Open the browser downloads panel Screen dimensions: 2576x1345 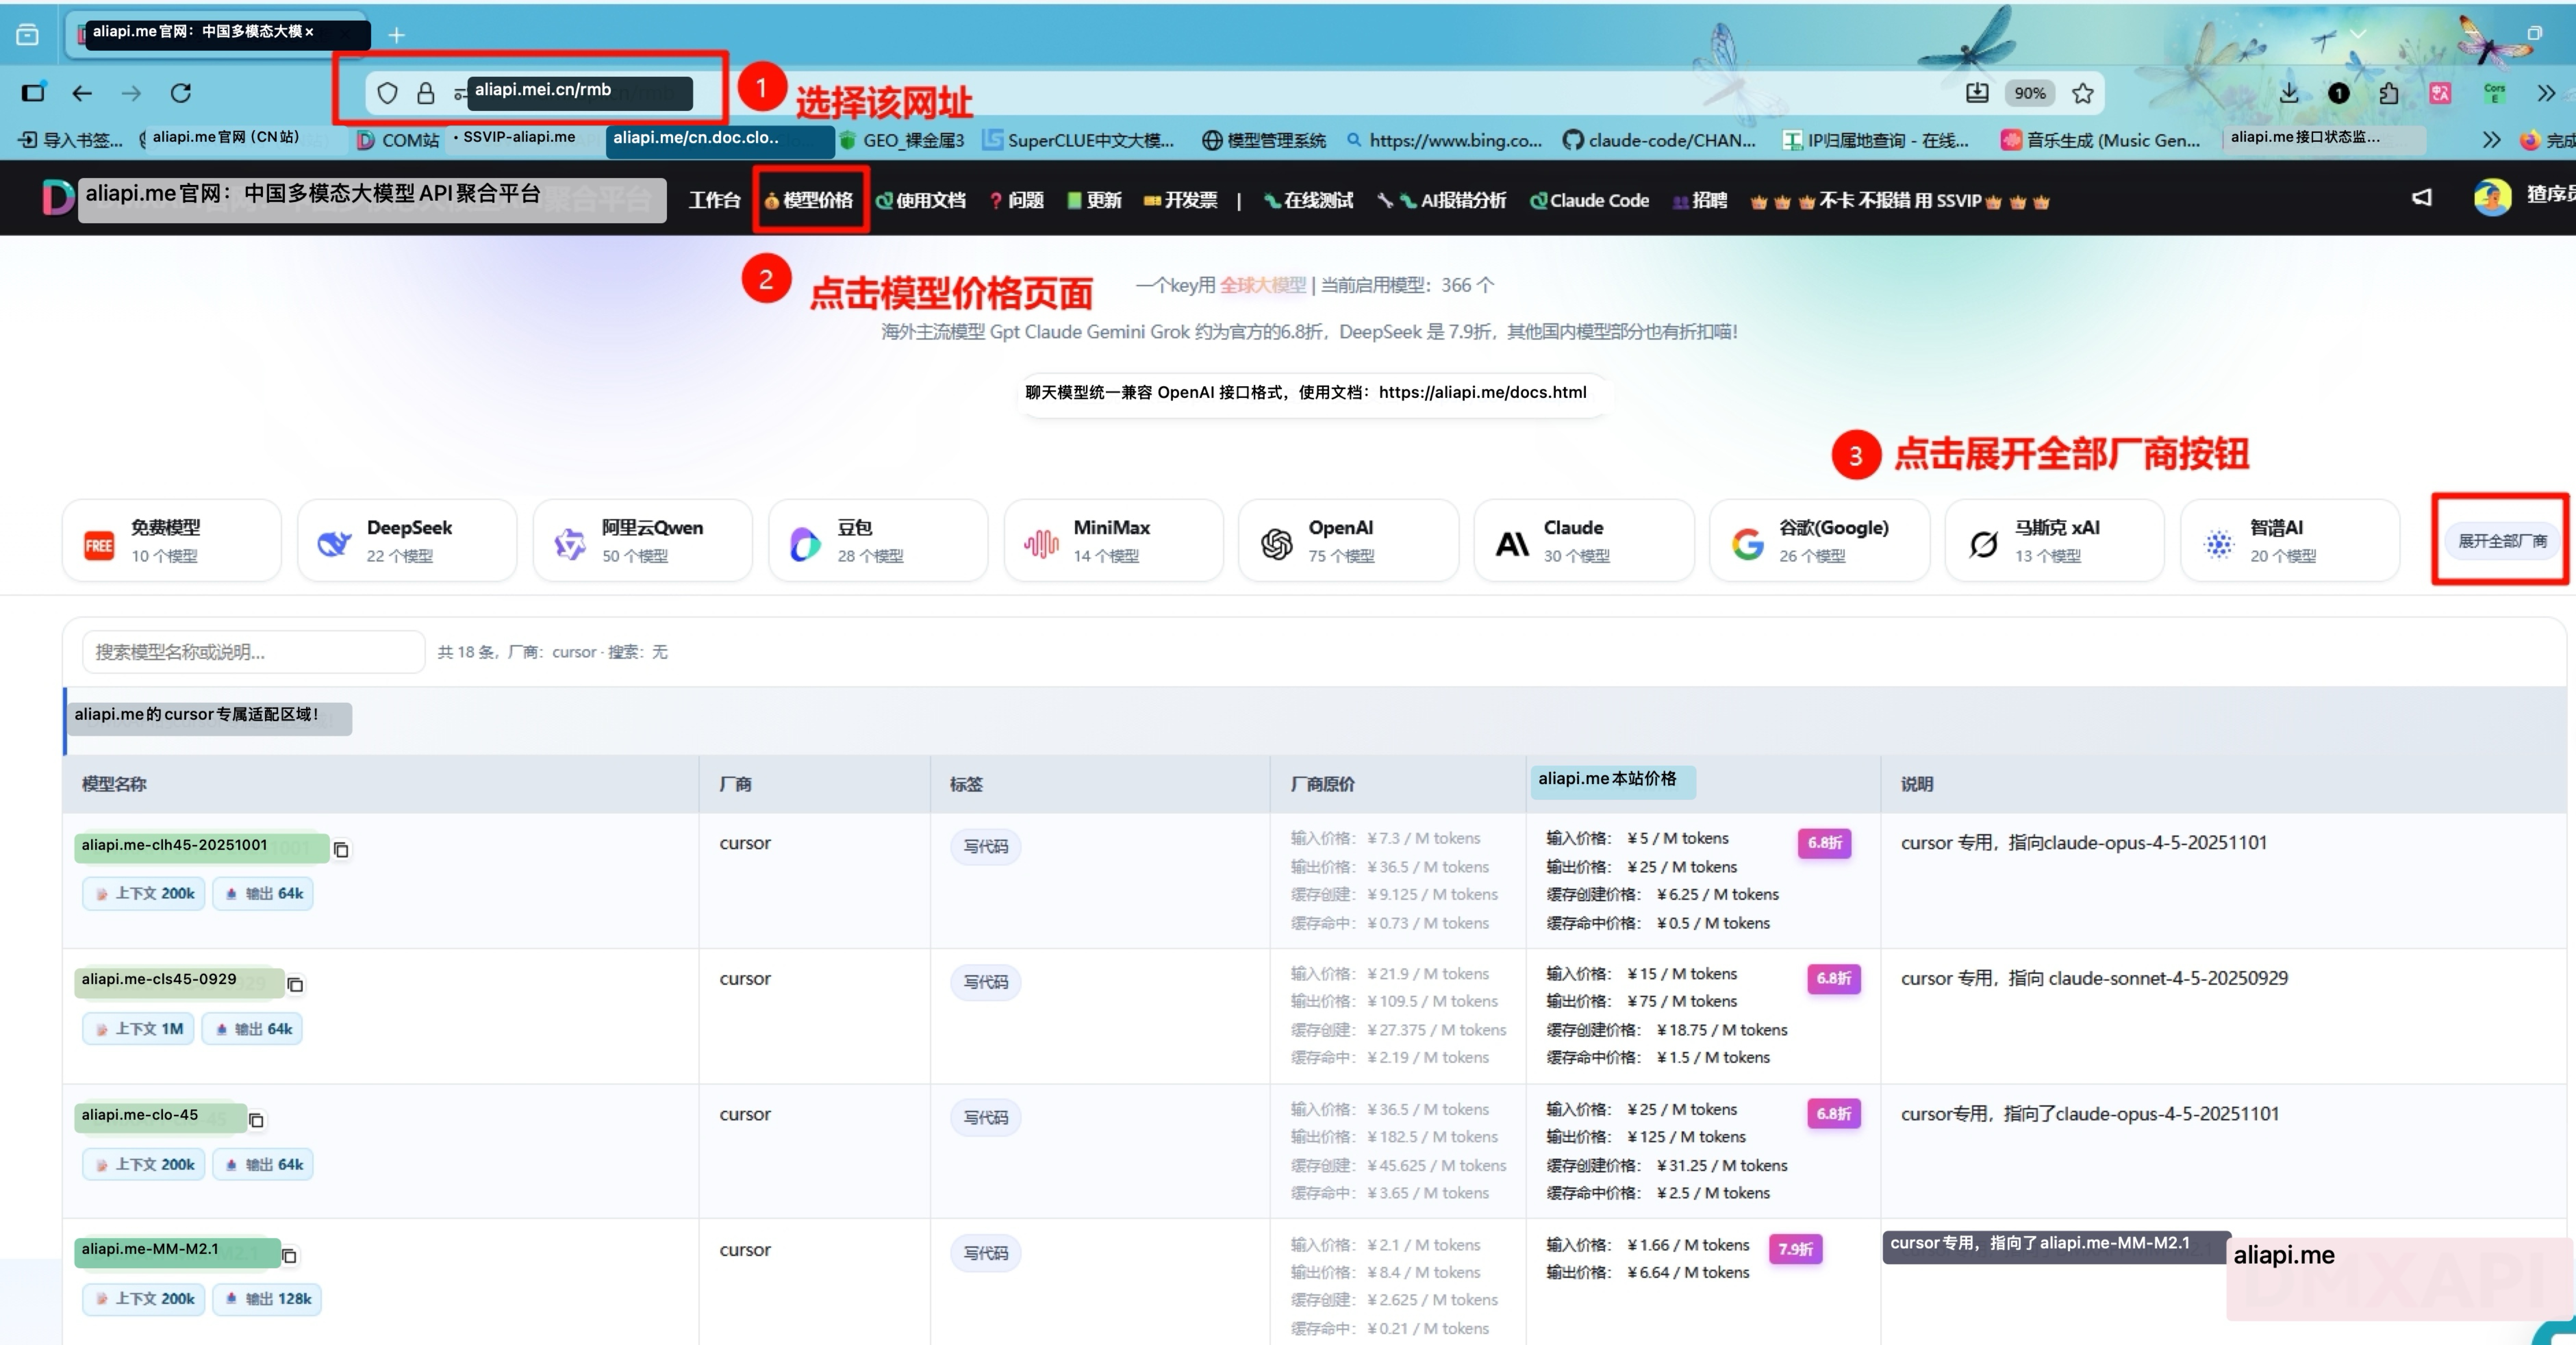coord(2289,93)
